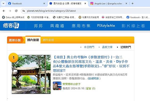The height and width of the screenshot is (101, 150).
Task: Open the 【南投】勇士的考驗 article title
Action: tap(91, 64)
